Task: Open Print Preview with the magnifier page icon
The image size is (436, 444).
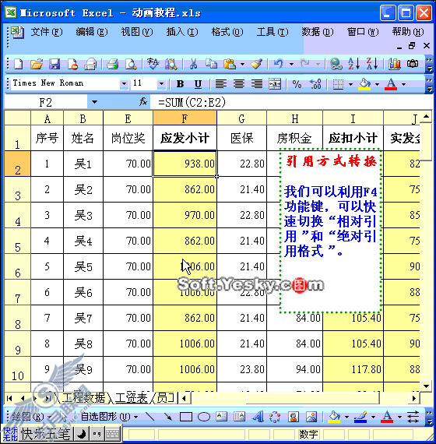Action: point(131,64)
